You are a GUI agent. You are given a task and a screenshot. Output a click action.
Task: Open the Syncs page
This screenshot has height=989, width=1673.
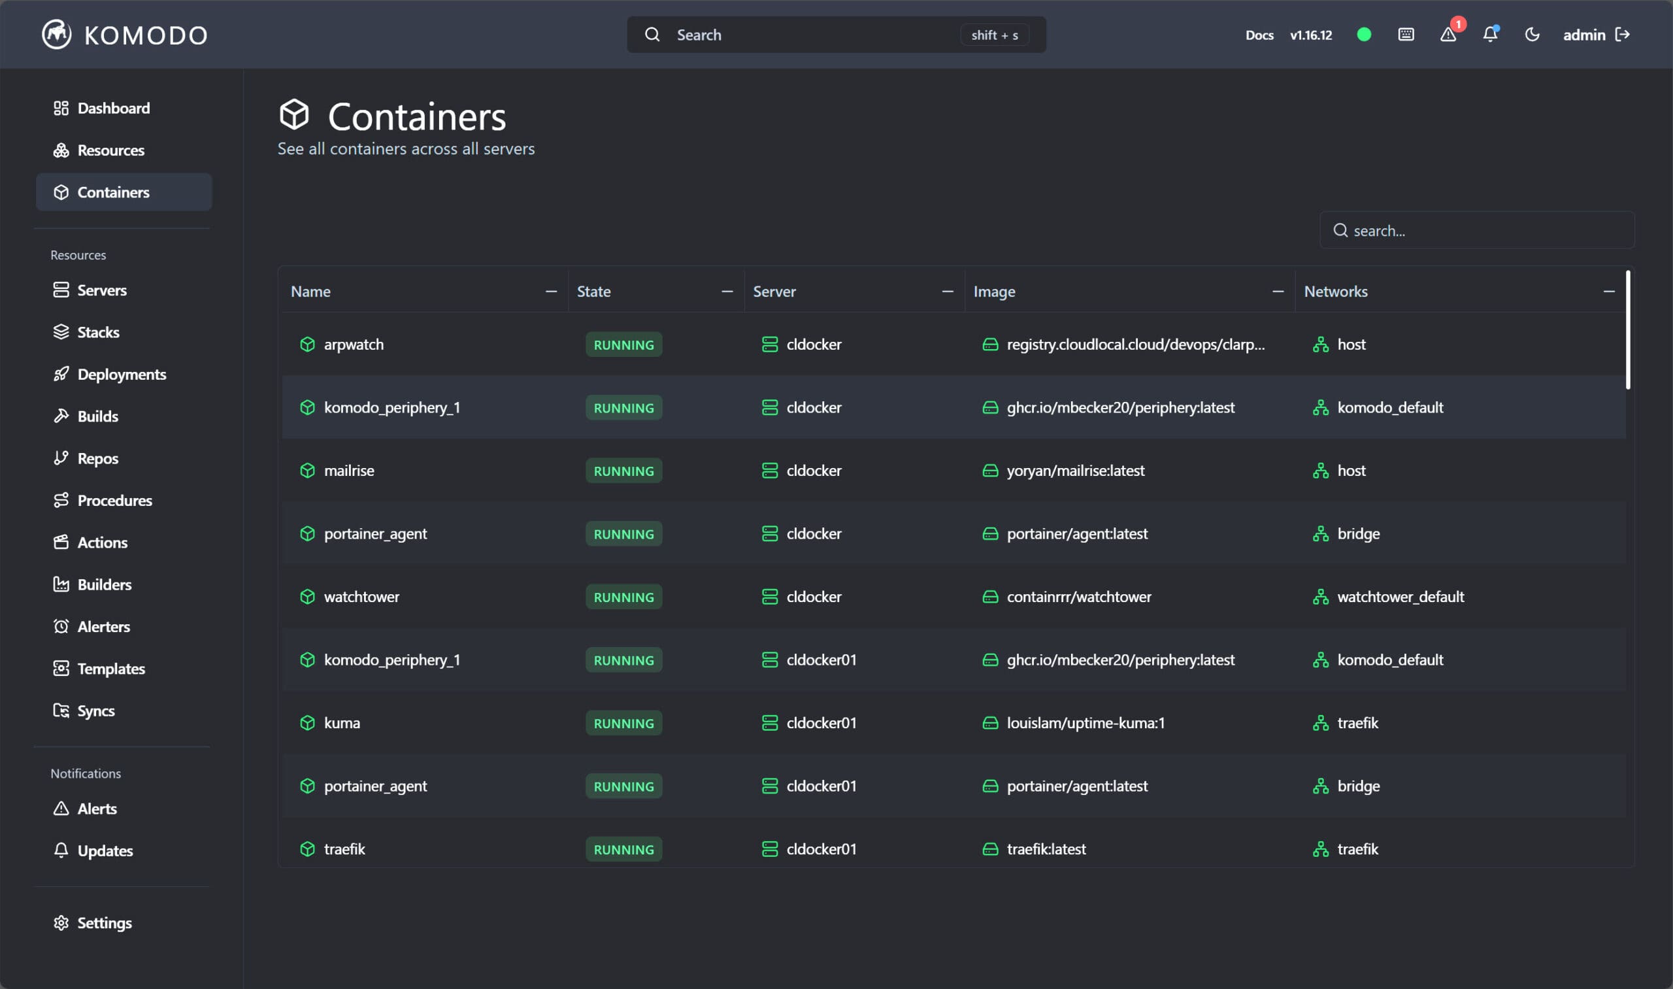click(95, 711)
